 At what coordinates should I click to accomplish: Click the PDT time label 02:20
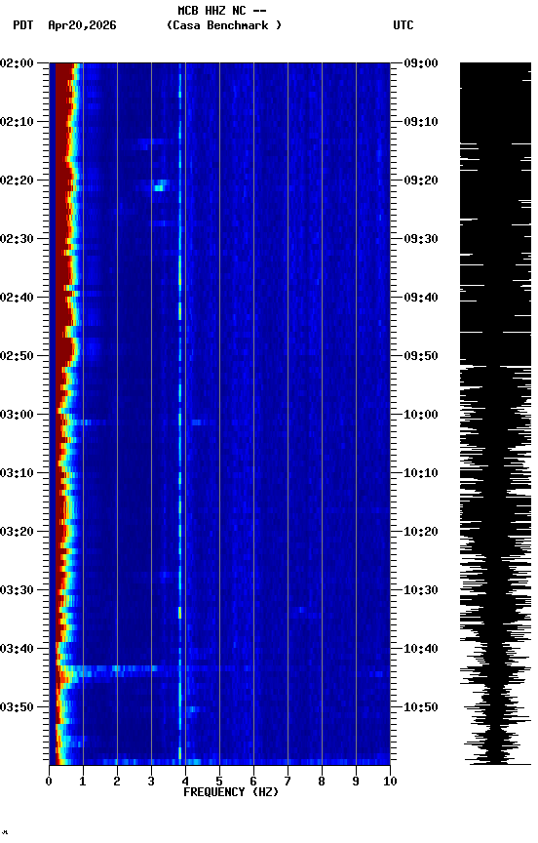tap(17, 181)
